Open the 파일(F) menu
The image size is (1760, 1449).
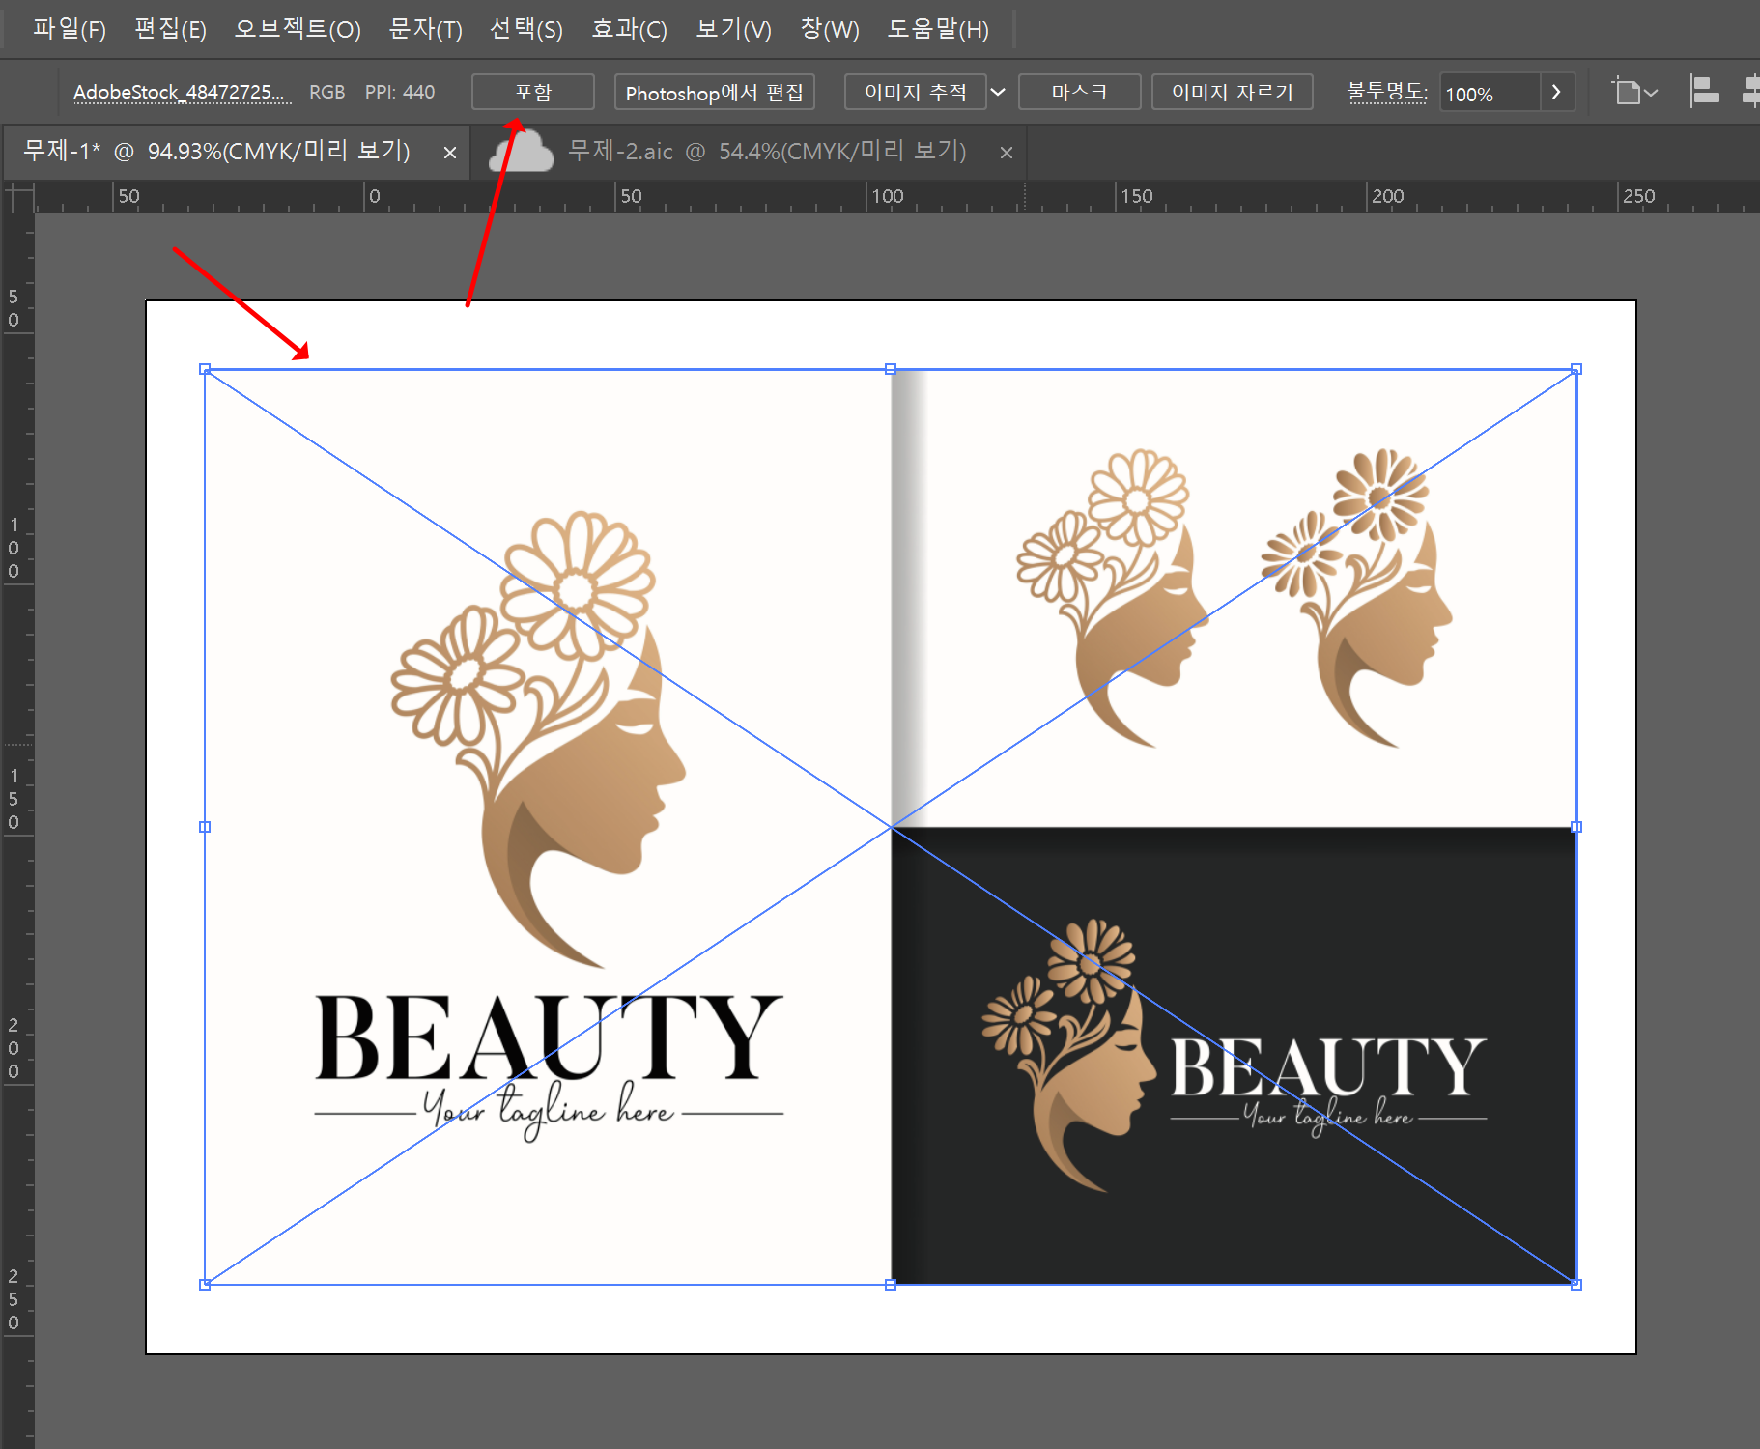tap(69, 29)
